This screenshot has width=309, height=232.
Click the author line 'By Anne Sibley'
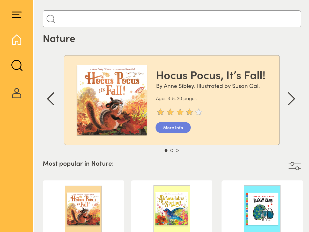[x=208, y=86]
